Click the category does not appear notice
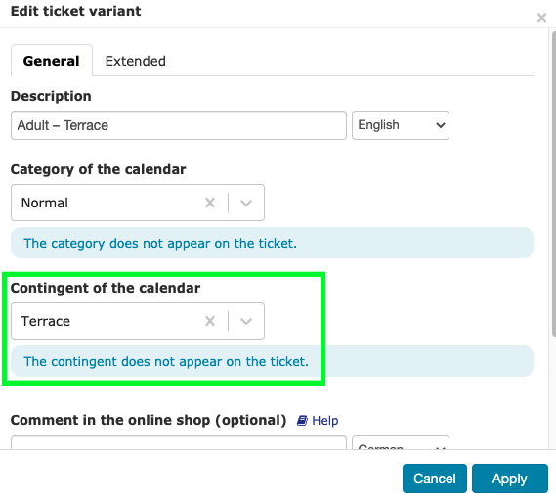 [x=272, y=243]
